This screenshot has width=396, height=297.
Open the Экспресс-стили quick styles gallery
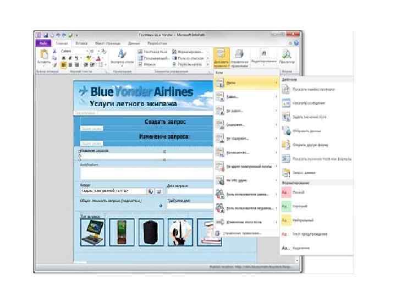pyautogui.click(x=122, y=57)
